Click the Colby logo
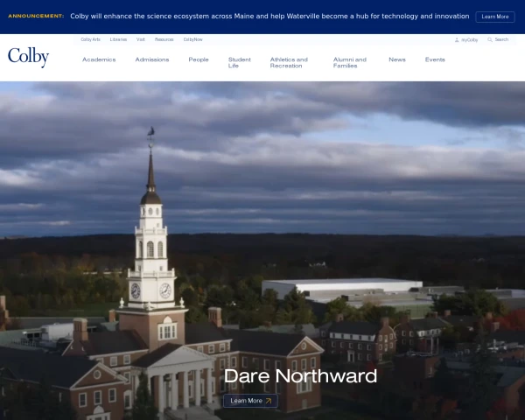Image resolution: width=525 pixels, height=420 pixels. pos(29,57)
